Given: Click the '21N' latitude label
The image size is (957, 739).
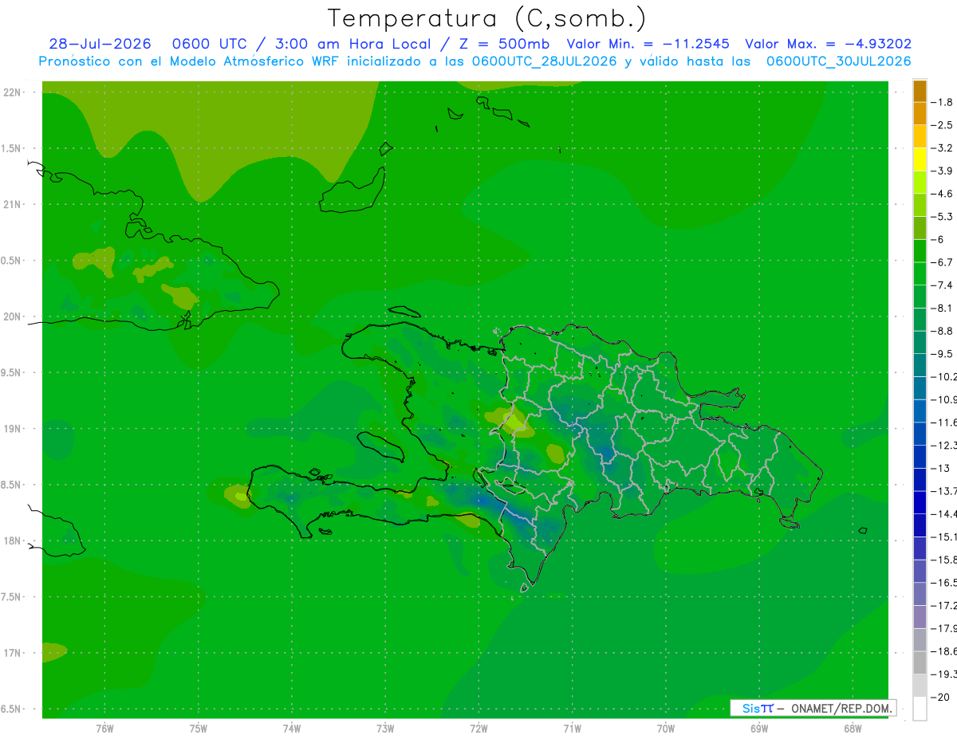Looking at the screenshot, I should tap(13, 204).
